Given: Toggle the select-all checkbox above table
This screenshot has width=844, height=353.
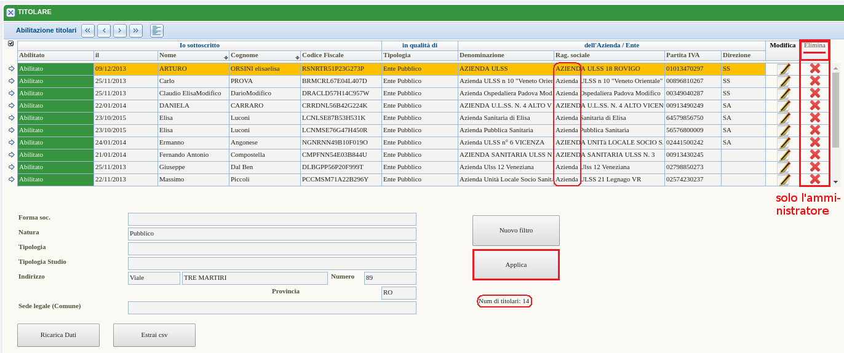Looking at the screenshot, I should (10, 44).
